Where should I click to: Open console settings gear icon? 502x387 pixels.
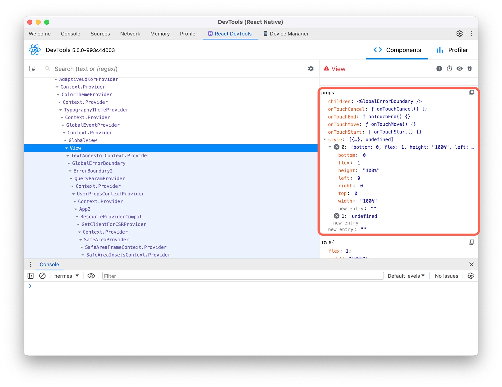pyautogui.click(x=470, y=276)
